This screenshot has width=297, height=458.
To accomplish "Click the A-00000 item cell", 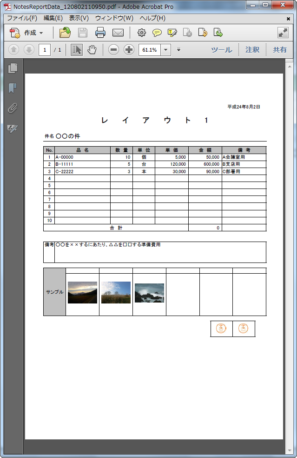I will point(83,157).
